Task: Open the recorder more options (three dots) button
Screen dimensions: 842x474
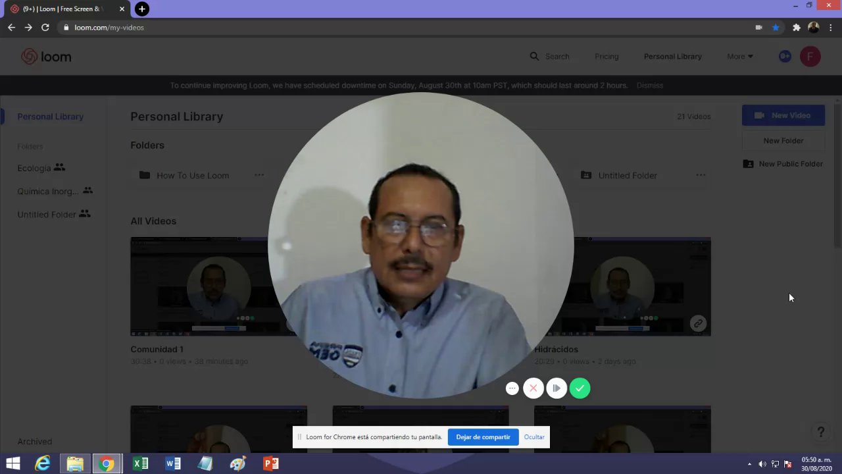Action: (512, 388)
